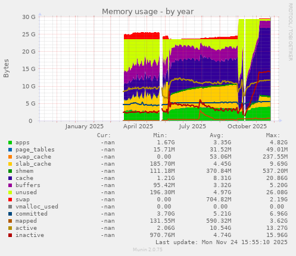The image size is (296, 256).
Task: Click the slab_cache yellow legend swatch
Action: (10, 164)
